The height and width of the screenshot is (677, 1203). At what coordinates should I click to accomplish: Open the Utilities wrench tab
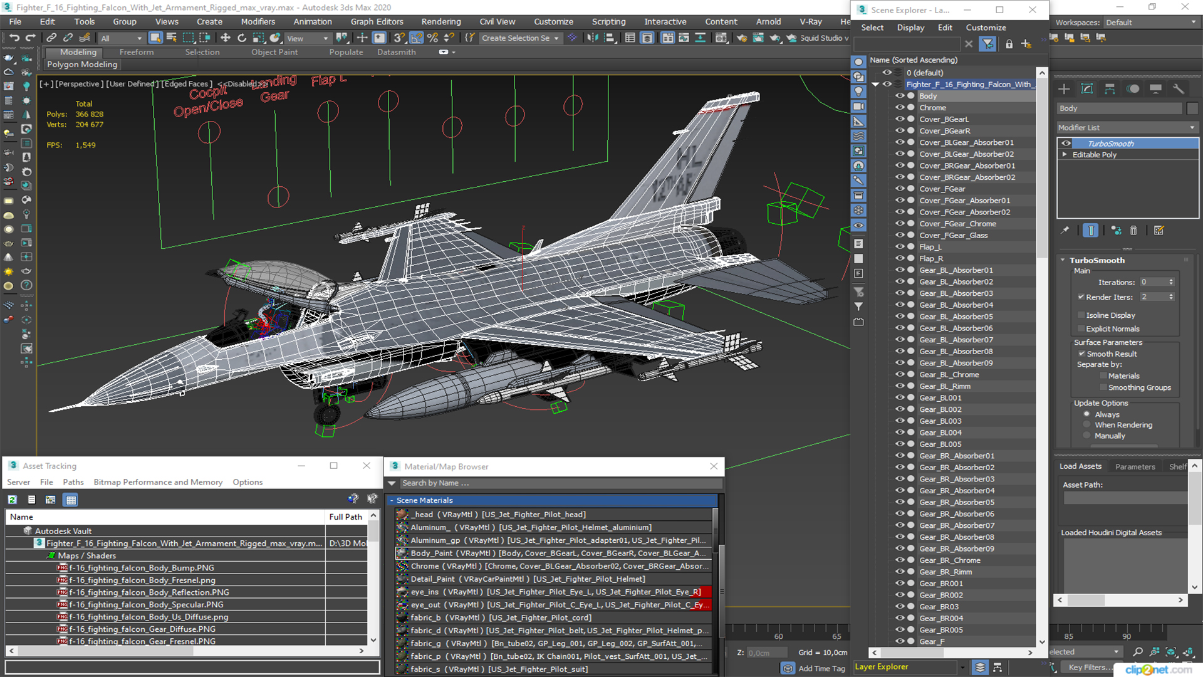(x=1179, y=89)
